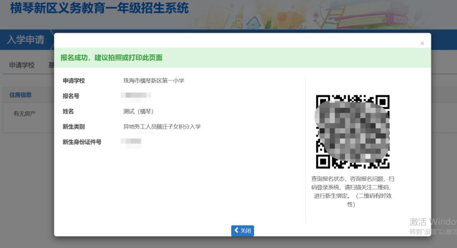This screenshot has width=457, height=248.
Task: Click the 姓名 label
Action: point(69,112)
